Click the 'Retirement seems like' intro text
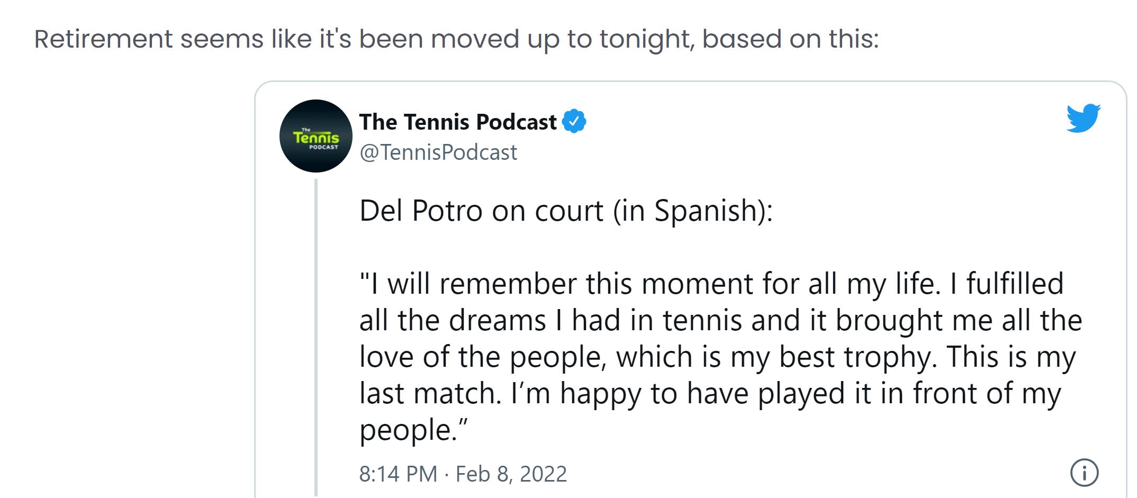Screen dimensions: 1137x498 pyautogui.click(x=159, y=39)
